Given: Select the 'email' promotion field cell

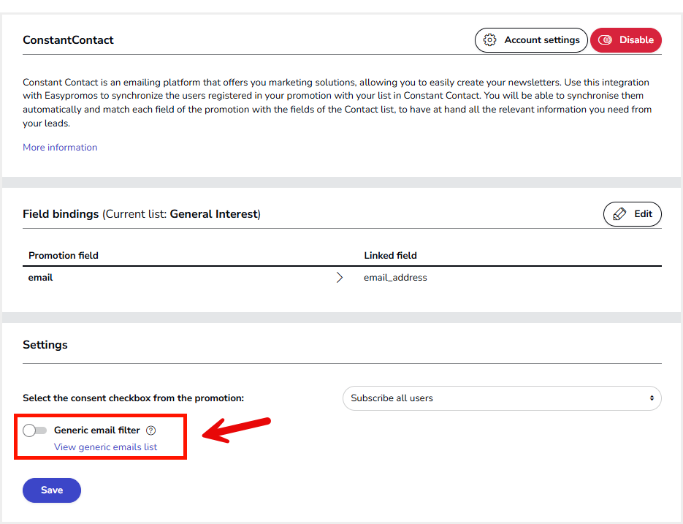Looking at the screenshot, I should click(x=40, y=278).
